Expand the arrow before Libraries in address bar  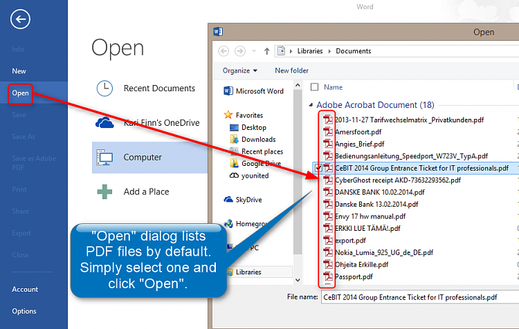coord(291,51)
